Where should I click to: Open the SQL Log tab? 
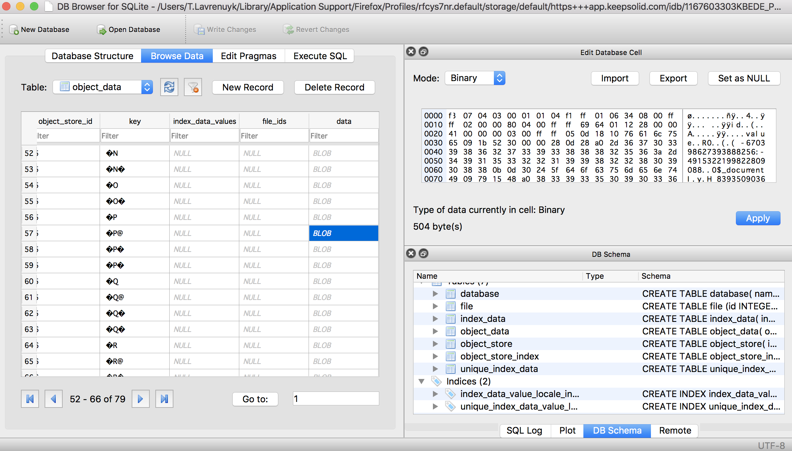pos(524,430)
